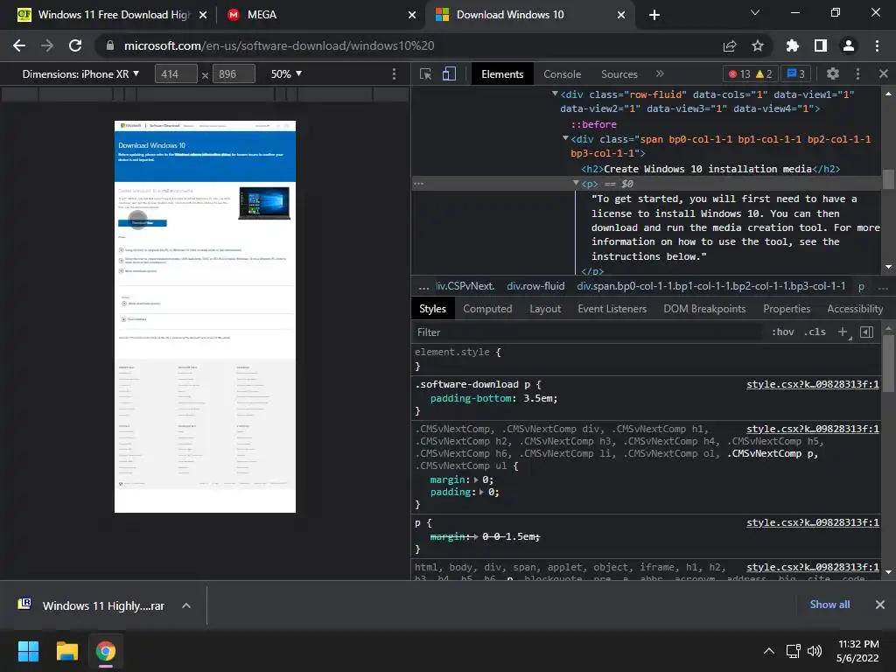Click the browser forward arrow
Screen dimensions: 896x672
coord(47,45)
